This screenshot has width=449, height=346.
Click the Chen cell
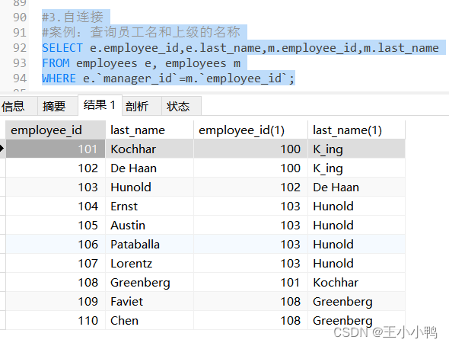149,321
